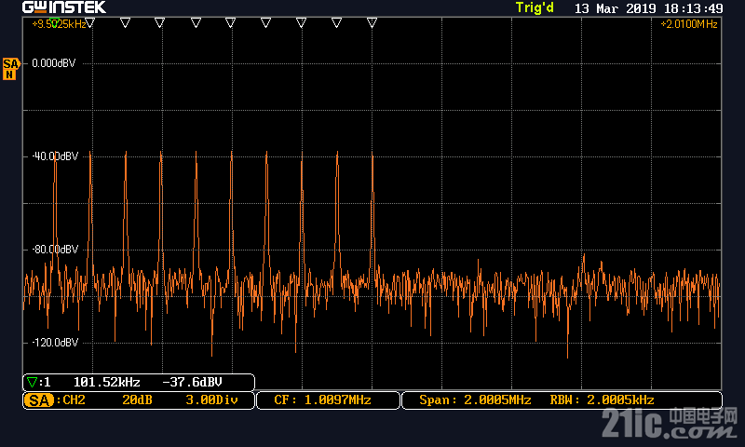Select the white peak marker over the 500 kHz peak
The width and height of the screenshot is (745, 447).
[196, 22]
